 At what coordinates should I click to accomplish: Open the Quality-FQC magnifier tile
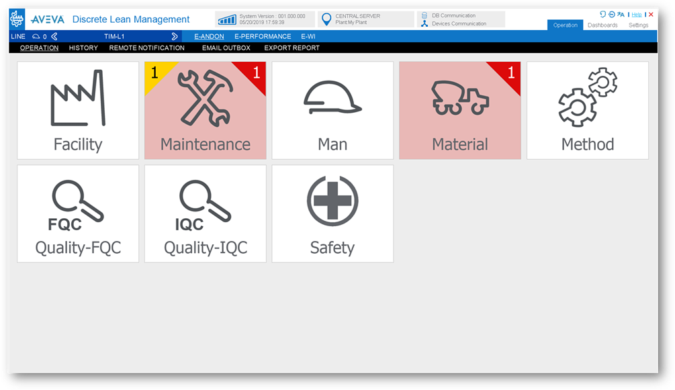point(78,214)
